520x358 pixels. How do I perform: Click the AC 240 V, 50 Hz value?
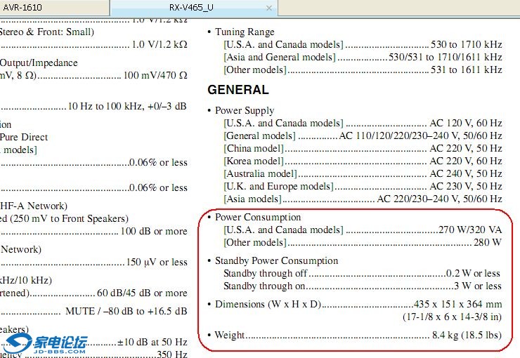(466, 173)
